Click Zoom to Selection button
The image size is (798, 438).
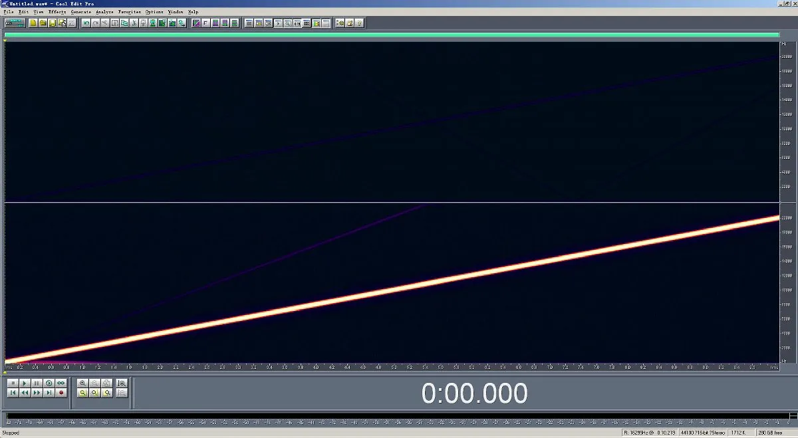tap(82, 393)
